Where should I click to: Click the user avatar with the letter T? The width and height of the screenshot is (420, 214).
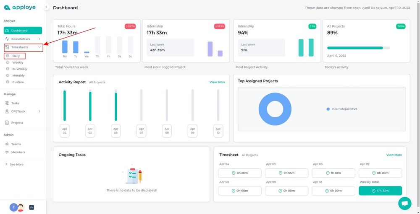13,207
